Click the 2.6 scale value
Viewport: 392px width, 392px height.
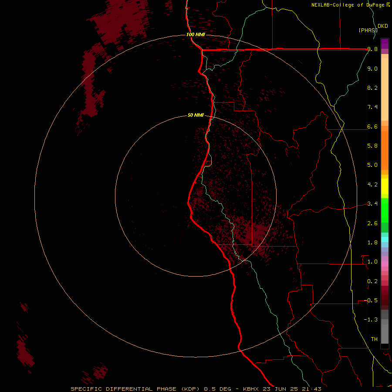tap(372, 223)
